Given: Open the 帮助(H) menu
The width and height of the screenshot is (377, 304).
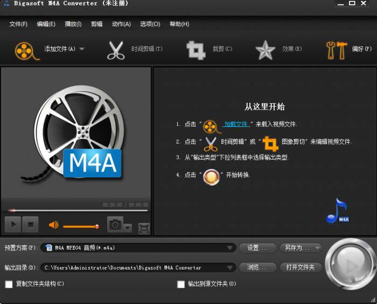Looking at the screenshot, I should tap(179, 24).
